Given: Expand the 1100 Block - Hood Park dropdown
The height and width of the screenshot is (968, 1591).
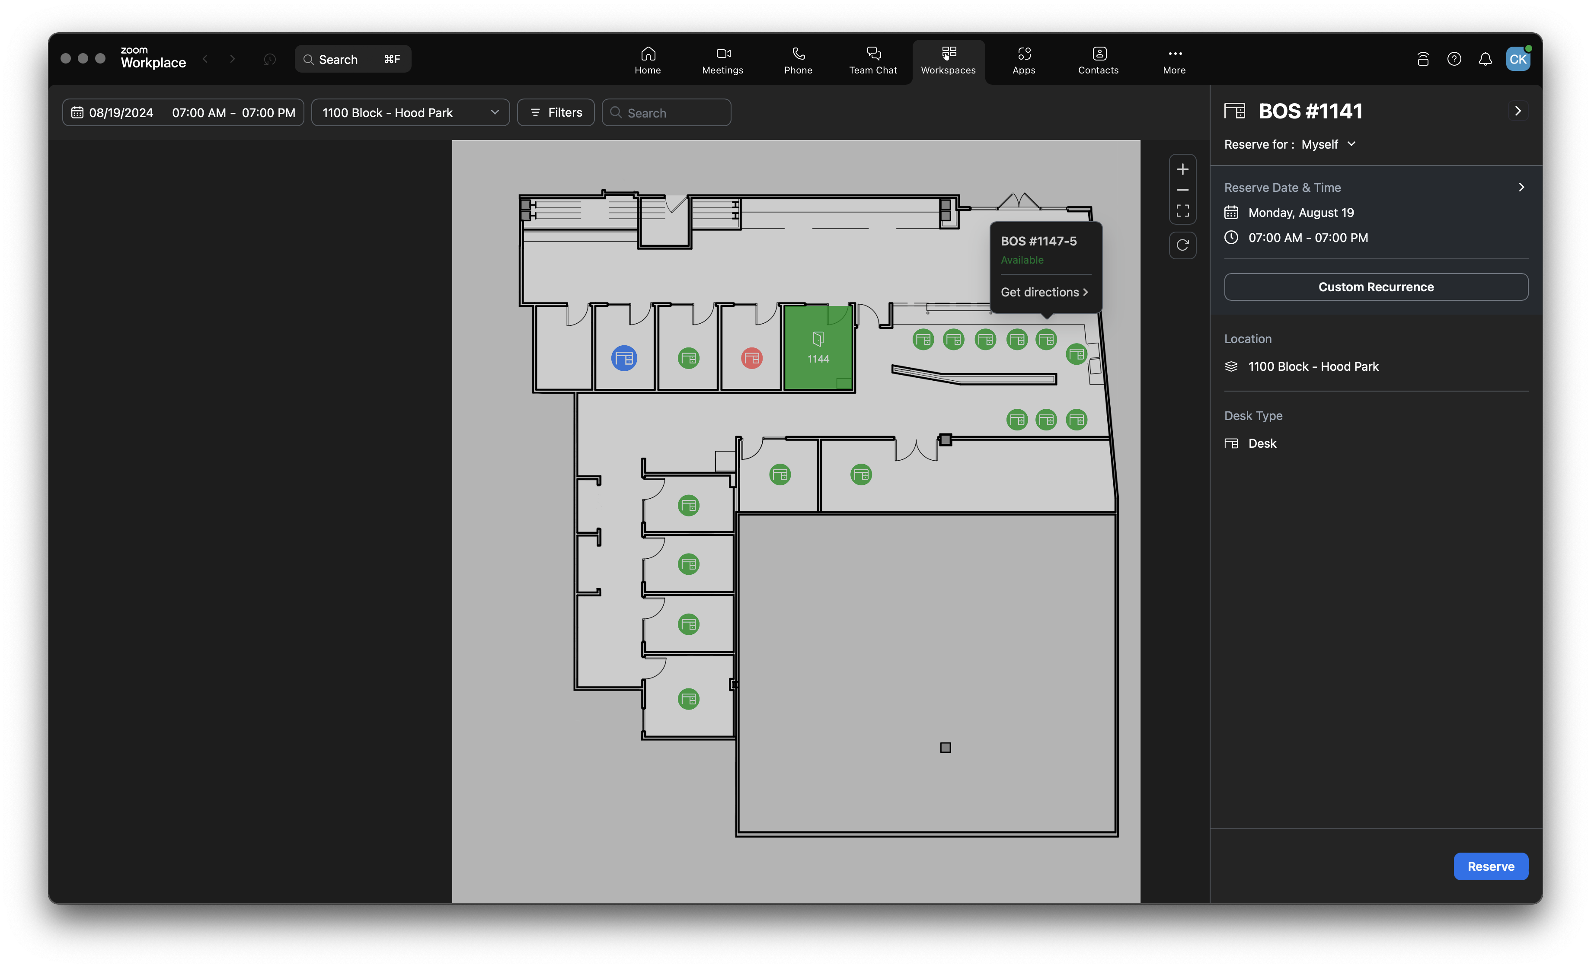Looking at the screenshot, I should (x=411, y=113).
